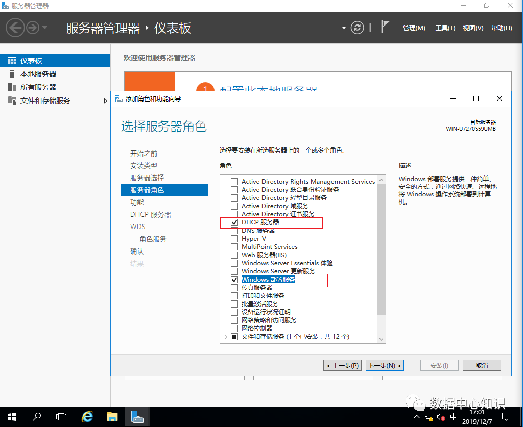Expand the 文件和存储服务 role tree node
Image resolution: width=523 pixels, height=427 pixels.
click(x=226, y=337)
